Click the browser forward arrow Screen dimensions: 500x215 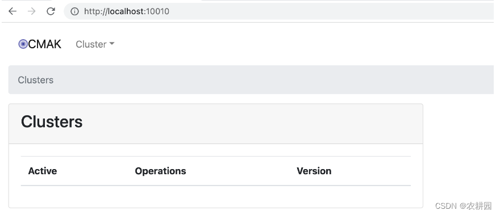tap(32, 11)
